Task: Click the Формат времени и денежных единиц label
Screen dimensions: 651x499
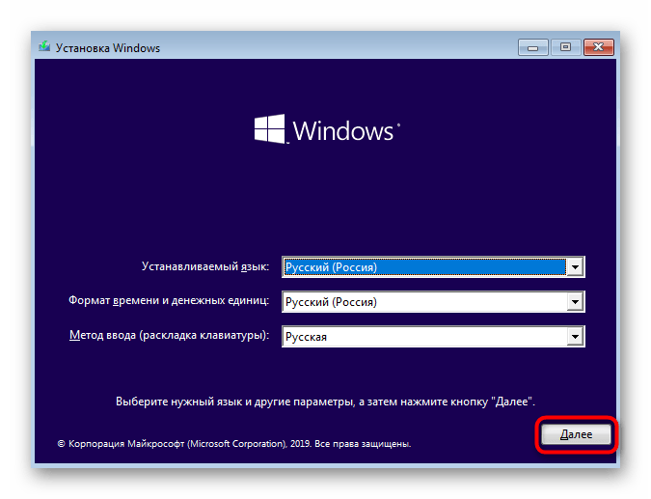Action: tap(169, 300)
